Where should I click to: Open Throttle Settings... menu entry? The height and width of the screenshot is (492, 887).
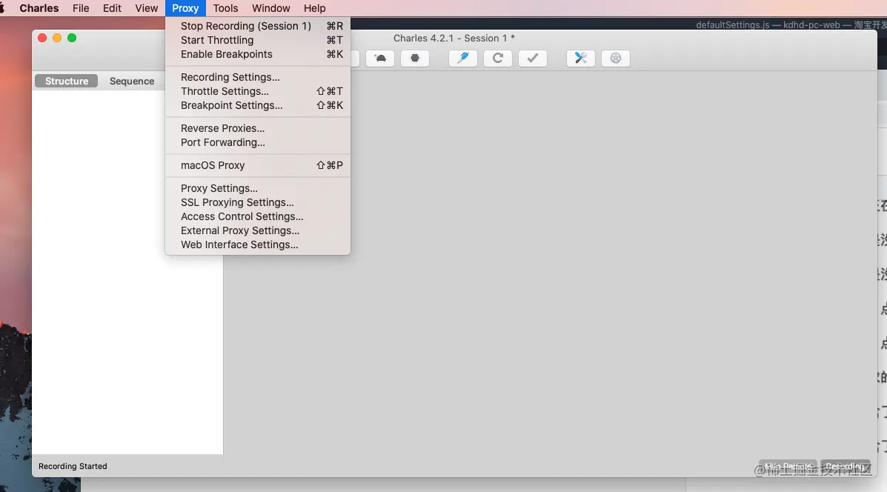pos(258,91)
